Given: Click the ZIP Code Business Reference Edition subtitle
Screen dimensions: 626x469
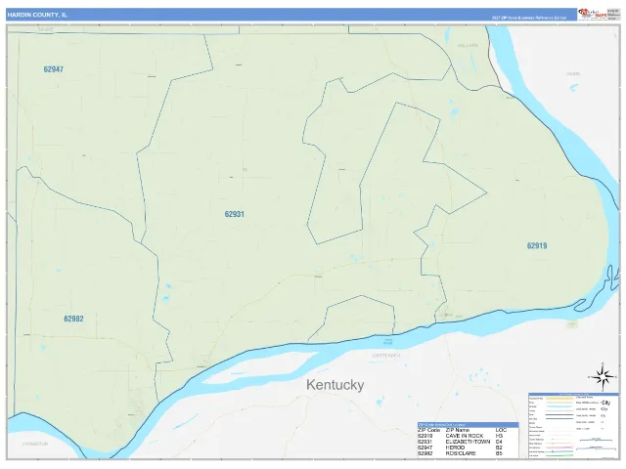Looking at the screenshot, I should pyautogui.click(x=528, y=18).
